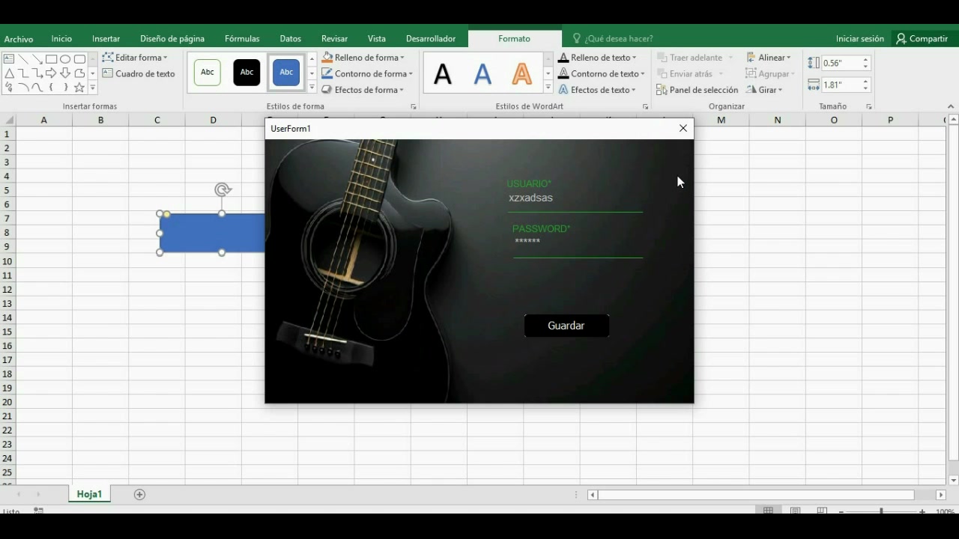The width and height of the screenshot is (959, 539).
Task: Expand the shapes gallery with the More arrow
Action: point(93,87)
